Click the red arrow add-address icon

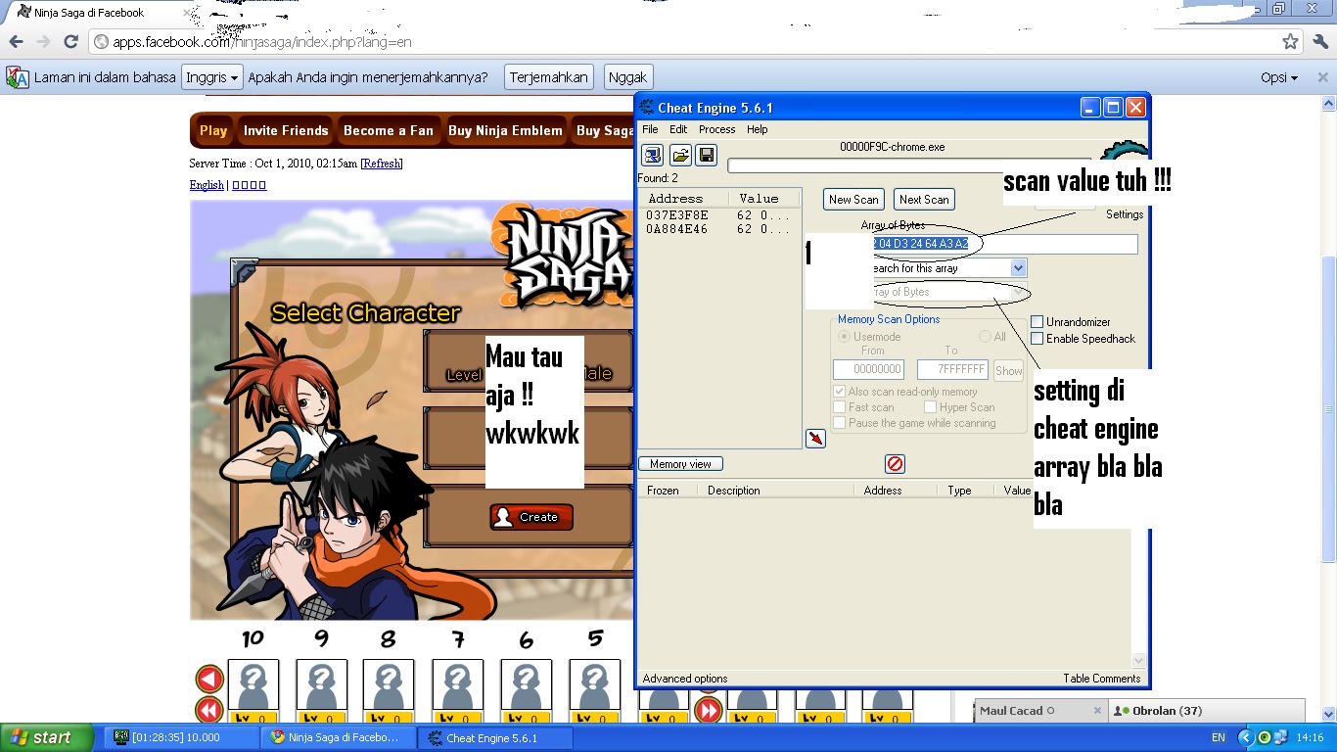[x=815, y=439]
